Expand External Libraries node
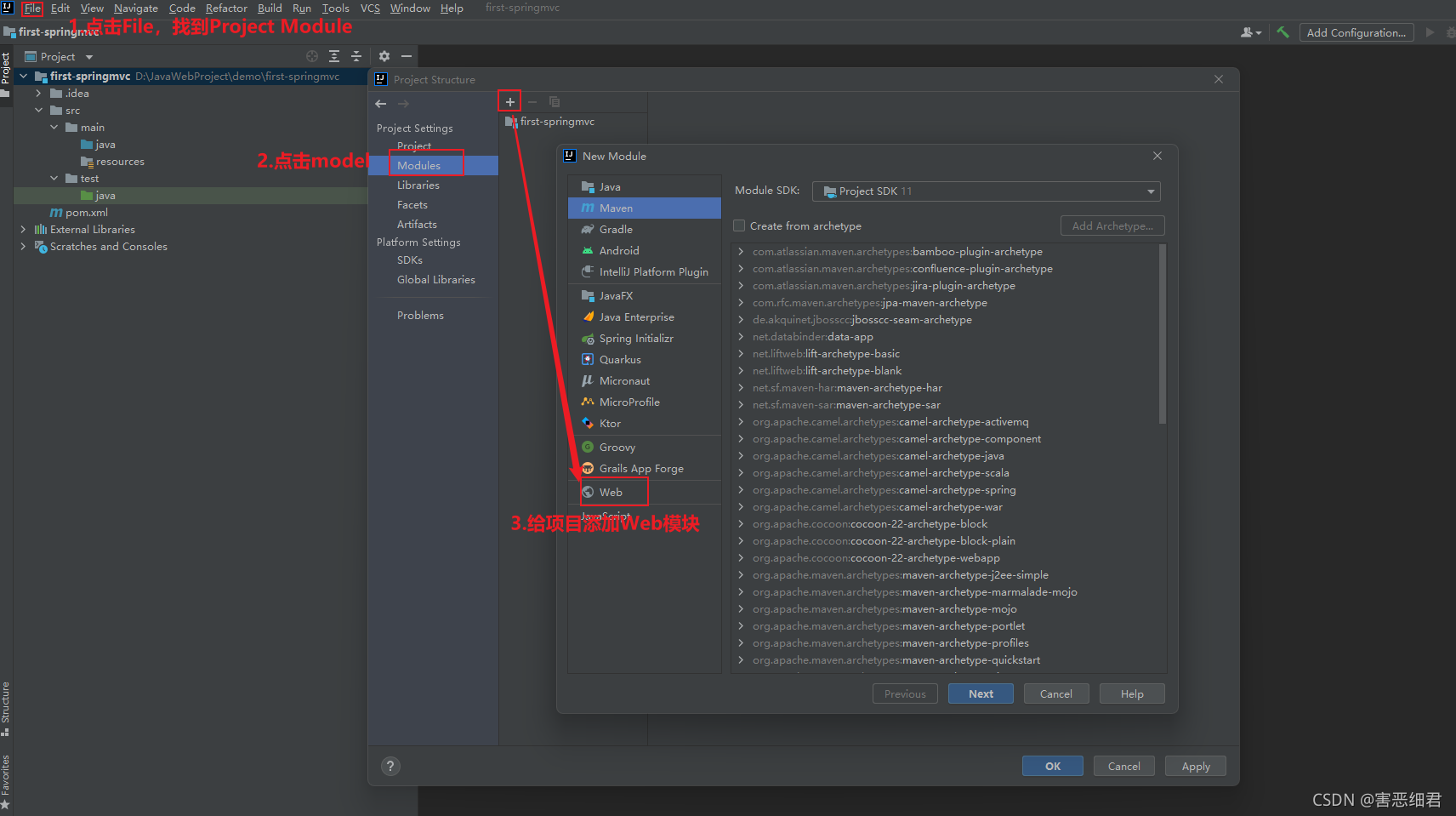This screenshot has width=1456, height=816. (x=23, y=230)
